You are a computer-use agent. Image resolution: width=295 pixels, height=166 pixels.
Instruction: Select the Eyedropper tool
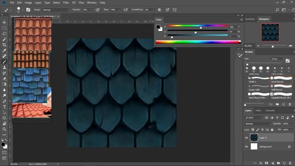pyautogui.click(x=4, y=50)
